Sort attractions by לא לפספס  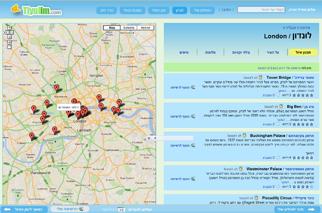[264, 68]
